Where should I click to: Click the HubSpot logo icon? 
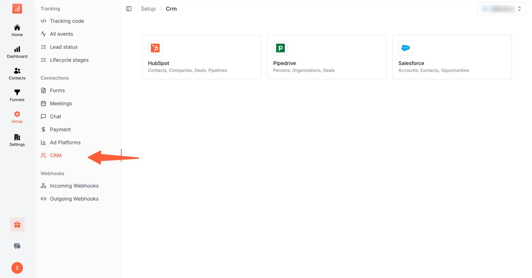(155, 48)
